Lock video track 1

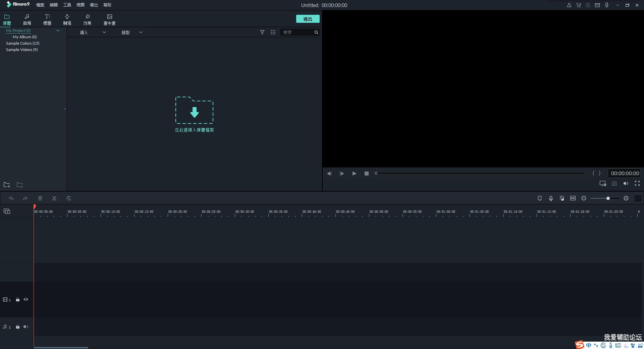[18, 300]
